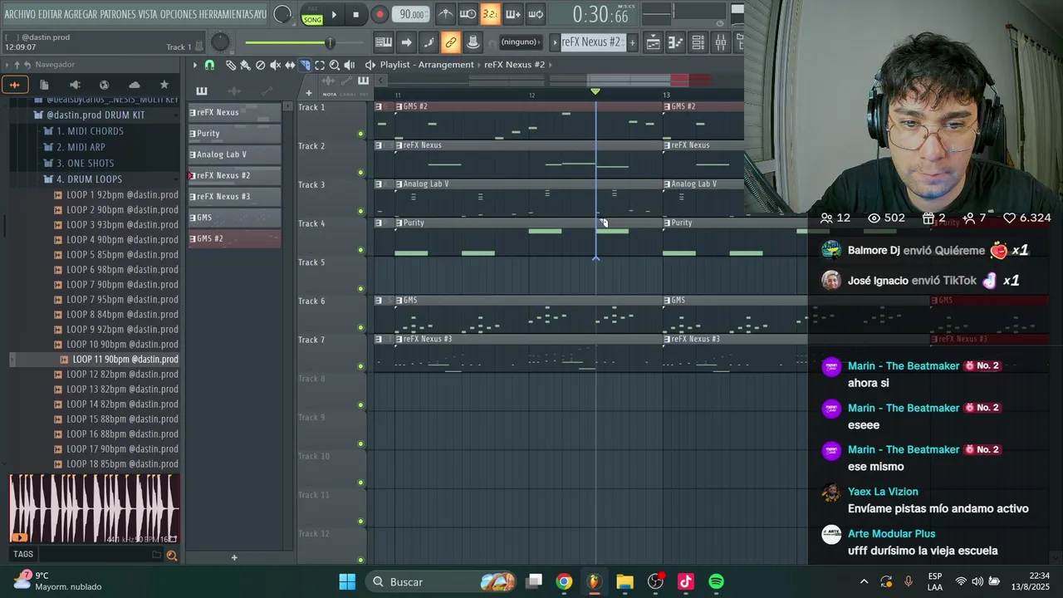Open the Channel rack view icon
The image size is (1063, 598).
(698, 42)
